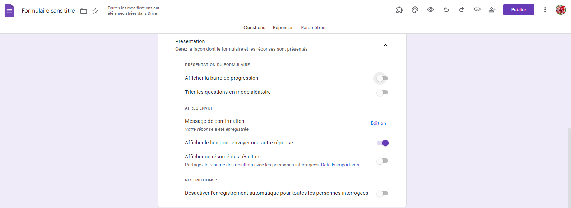This screenshot has height=208, width=571.
Task: Switch to the Réponses tab
Action: (x=283, y=27)
